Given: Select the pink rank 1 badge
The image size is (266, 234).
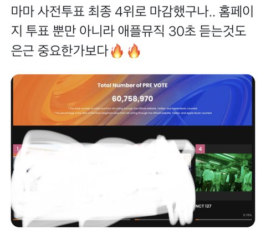Looking at the screenshot, I should 16,149.
